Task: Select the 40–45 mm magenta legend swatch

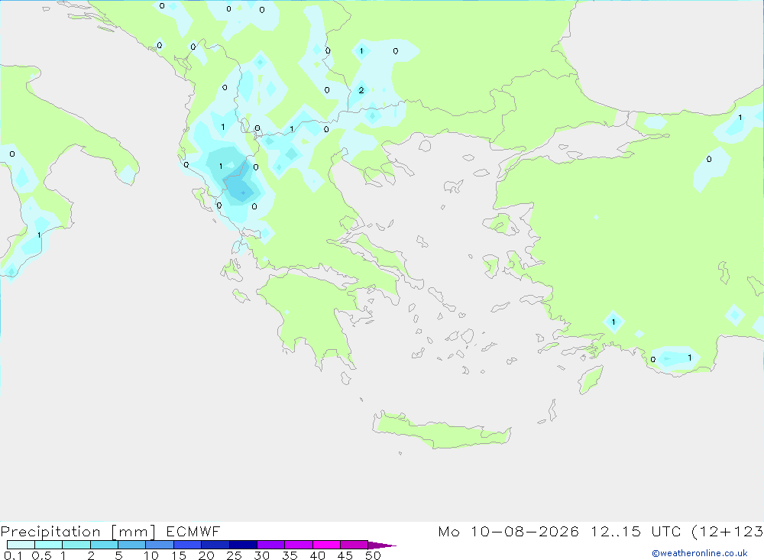Action: coord(326,545)
